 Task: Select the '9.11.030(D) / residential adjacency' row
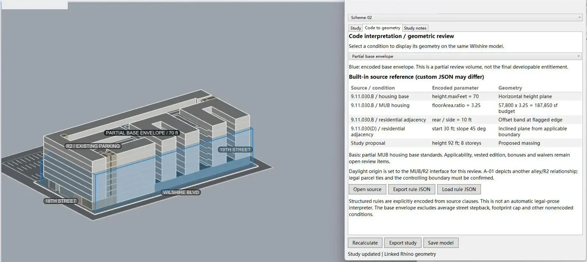(465, 132)
